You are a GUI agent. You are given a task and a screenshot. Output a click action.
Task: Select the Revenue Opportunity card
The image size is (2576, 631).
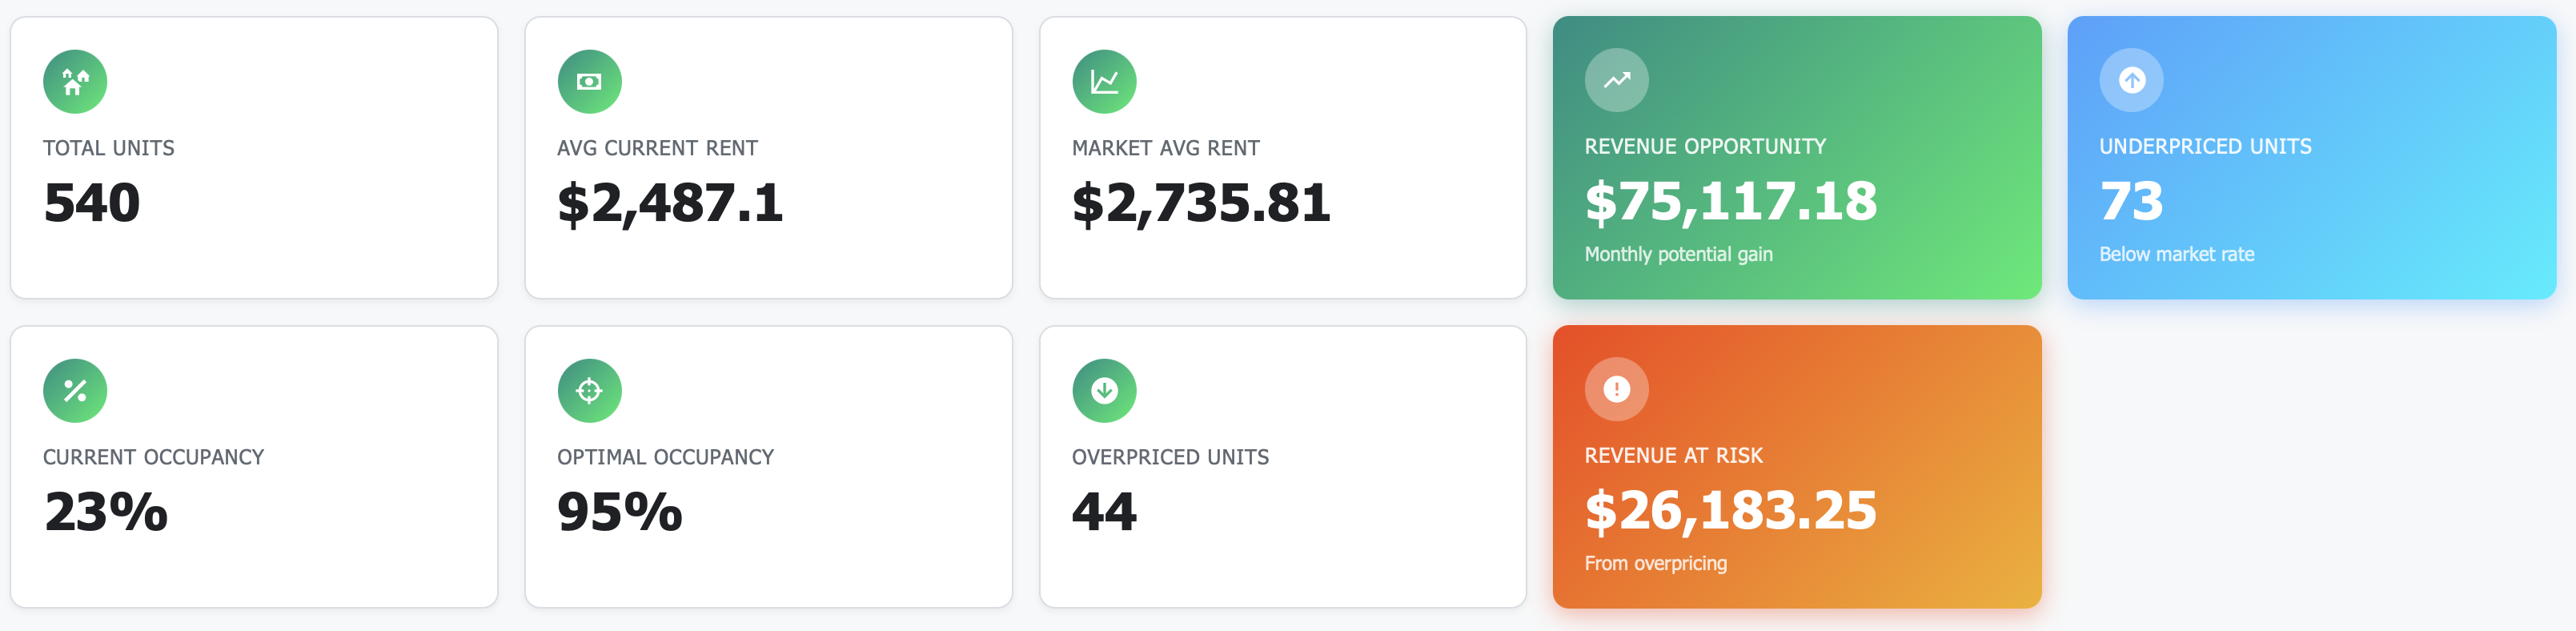click(1797, 155)
